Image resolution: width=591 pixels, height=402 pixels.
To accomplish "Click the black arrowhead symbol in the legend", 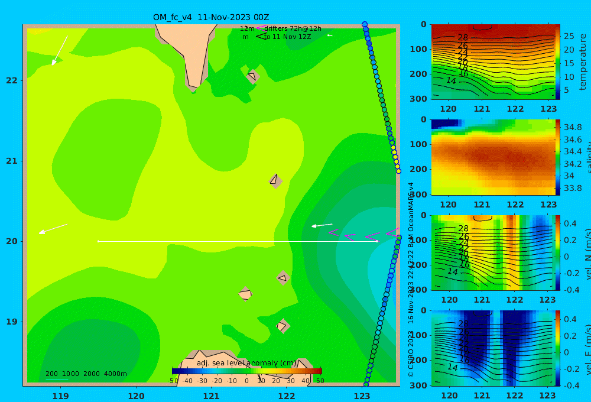I will tap(261, 37).
